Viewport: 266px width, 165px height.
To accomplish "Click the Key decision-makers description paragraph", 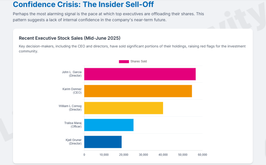I will pyautogui.click(x=132, y=49).
